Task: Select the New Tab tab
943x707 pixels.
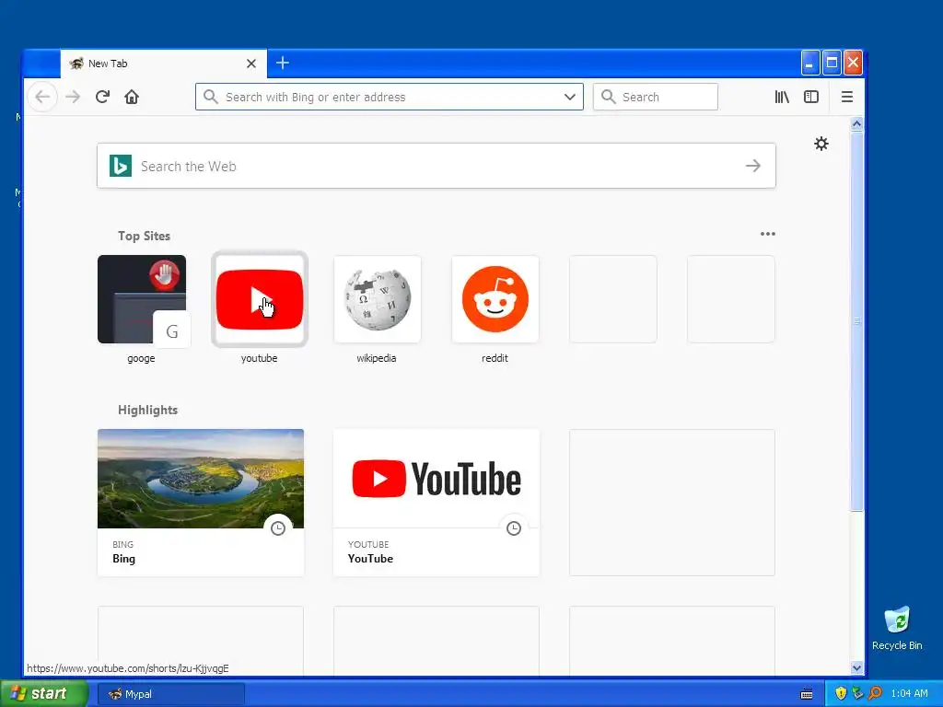Action: 162,64
